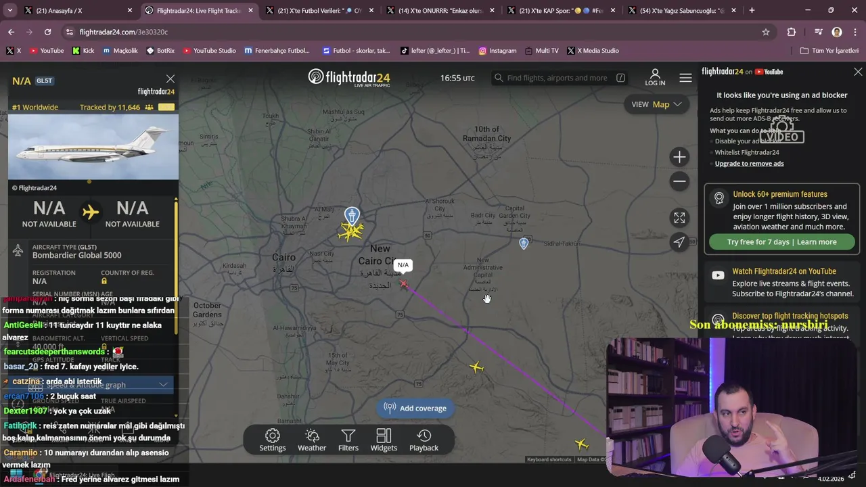Open the tab search dropdown arrow
Image resolution: width=866 pixels, height=487 pixels.
(x=9, y=10)
